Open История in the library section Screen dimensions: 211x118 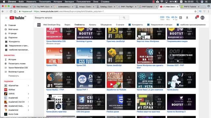pyautogui.click(x=12, y=59)
